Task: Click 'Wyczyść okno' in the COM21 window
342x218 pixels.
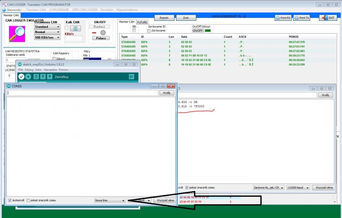Action: [165, 200]
